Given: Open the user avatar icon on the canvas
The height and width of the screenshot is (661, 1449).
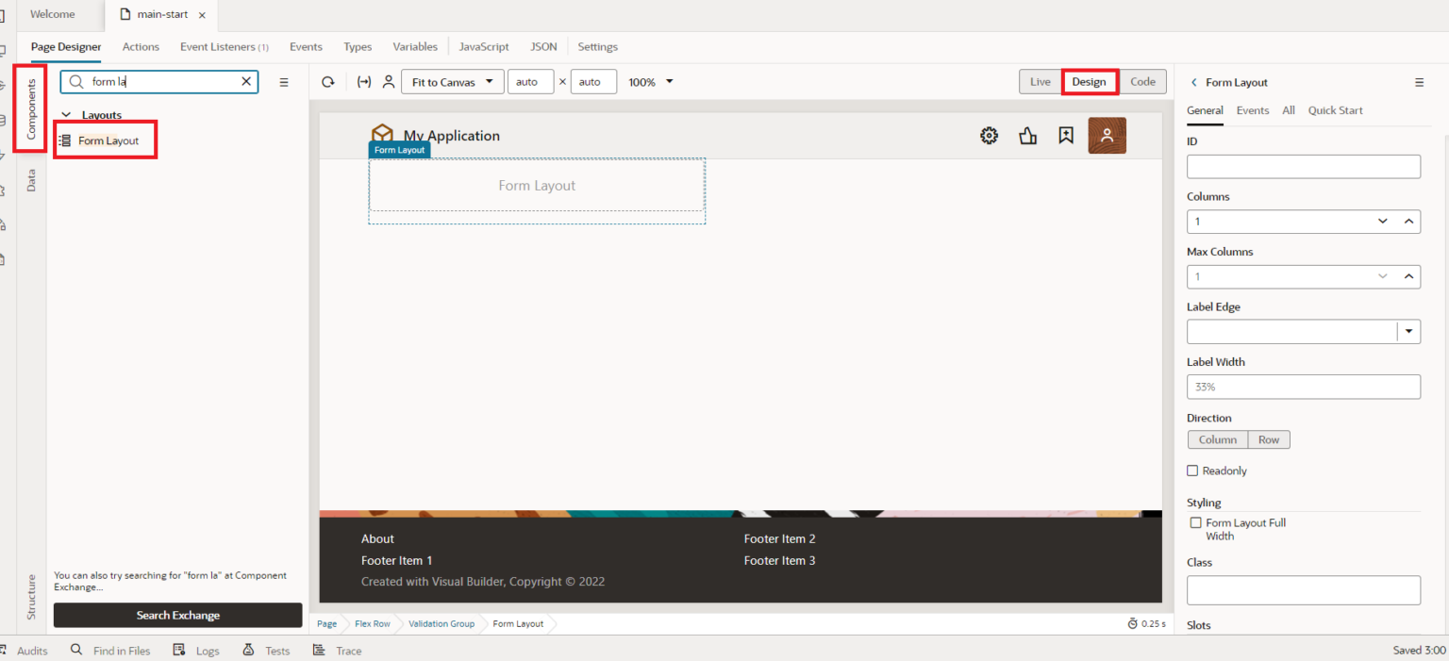Looking at the screenshot, I should pyautogui.click(x=1107, y=135).
